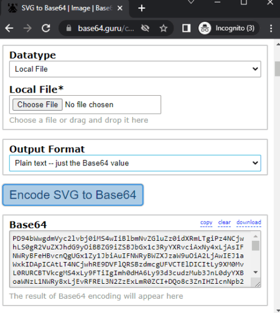Open a new browser tab
Image resolution: width=280 pixels, height=313 pixels.
click(x=142, y=8)
